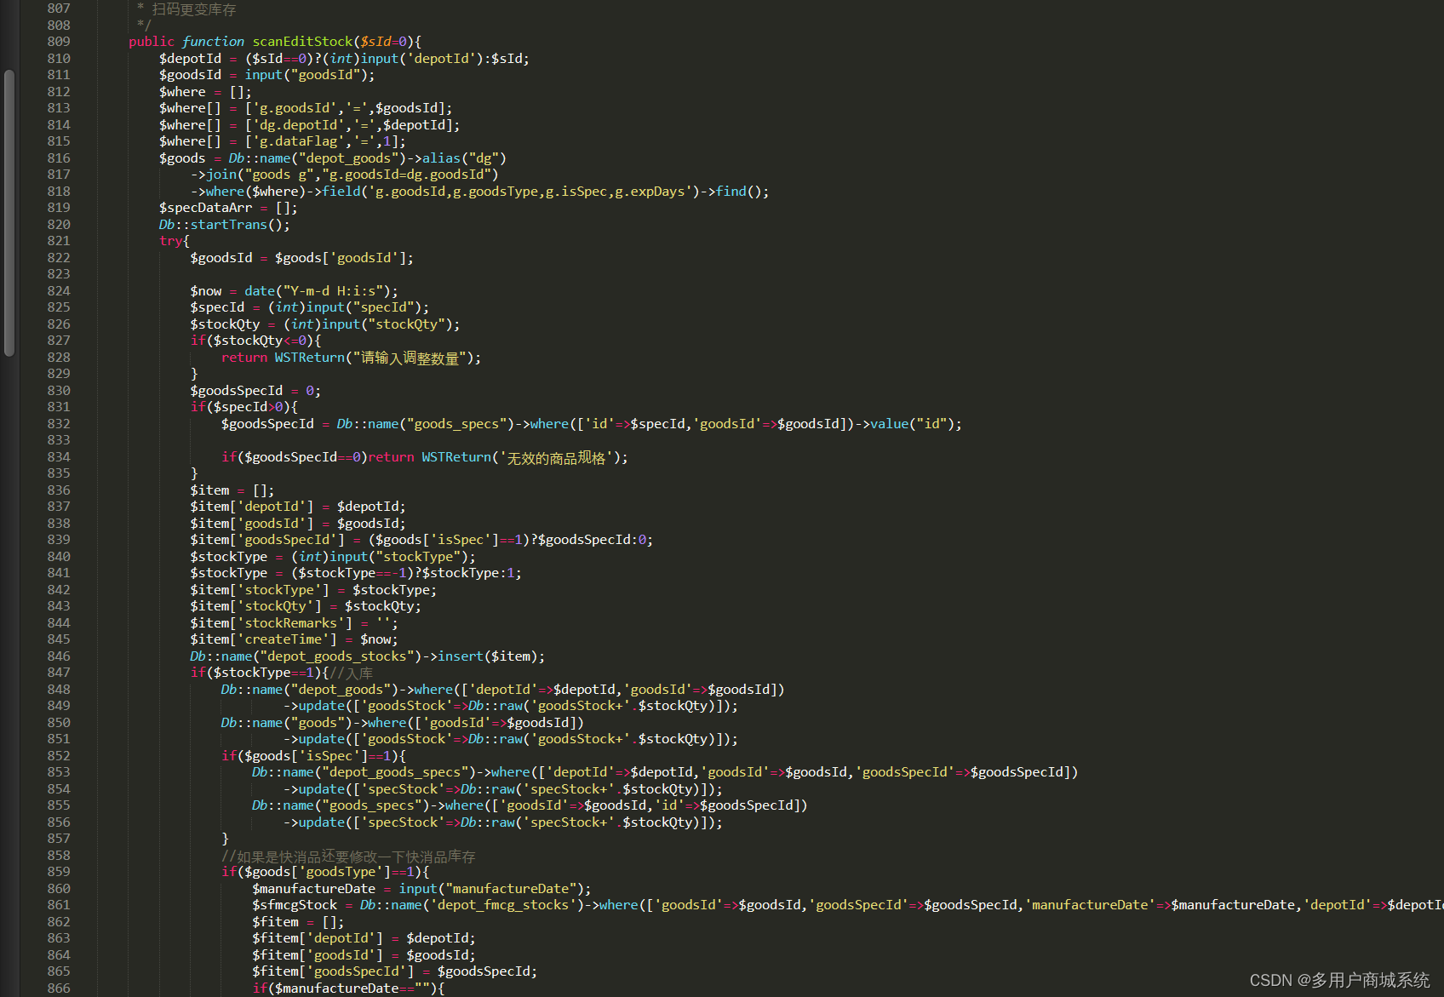The height and width of the screenshot is (997, 1444).
Task: Click line number 821 in the gutter
Action: tap(59, 241)
